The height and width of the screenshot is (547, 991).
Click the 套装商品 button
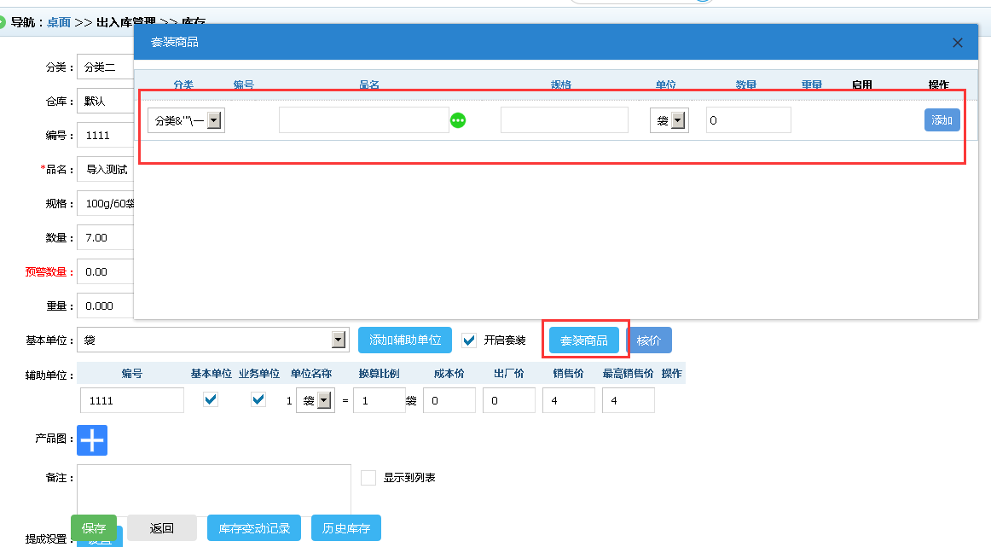(x=583, y=340)
